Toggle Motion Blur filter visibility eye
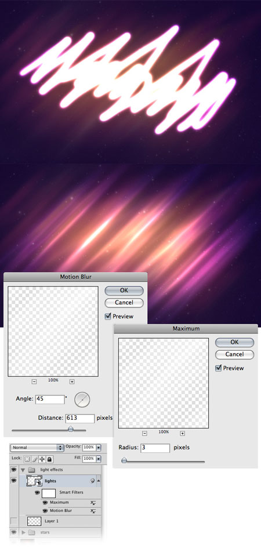Image resolution: width=261 pixels, height=555 pixels. [45, 511]
